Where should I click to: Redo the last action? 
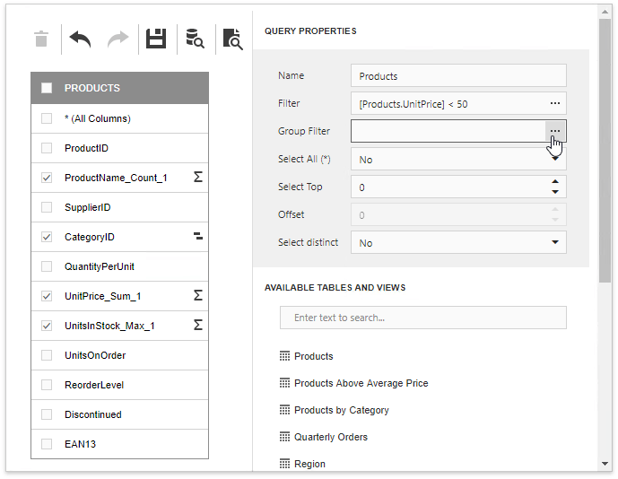tap(118, 39)
